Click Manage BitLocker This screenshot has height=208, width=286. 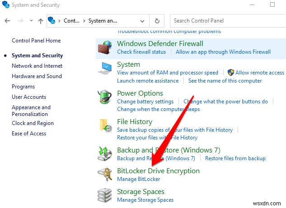pyautogui.click(x=138, y=179)
